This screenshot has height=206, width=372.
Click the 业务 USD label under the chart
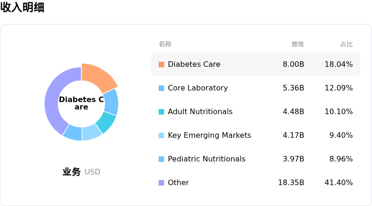[81, 172]
